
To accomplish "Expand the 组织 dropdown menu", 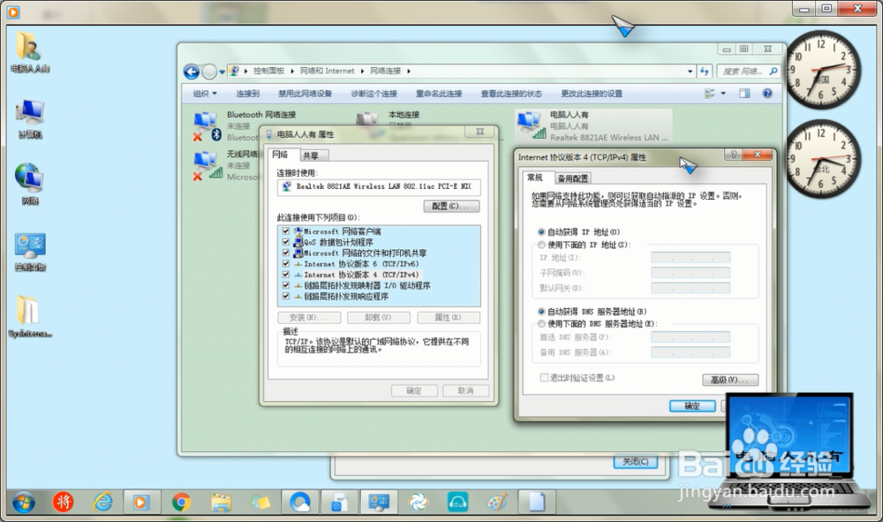I will click(x=205, y=94).
